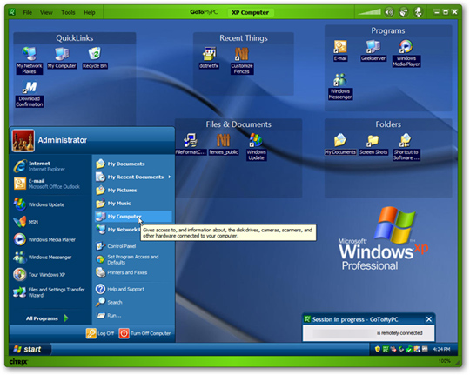
Task: Open Windows Media Player in Start menu list
Action: (50, 239)
